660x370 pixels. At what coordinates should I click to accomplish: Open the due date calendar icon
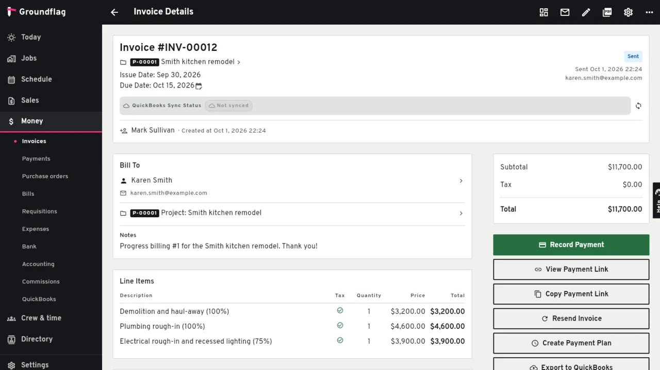[x=199, y=86]
